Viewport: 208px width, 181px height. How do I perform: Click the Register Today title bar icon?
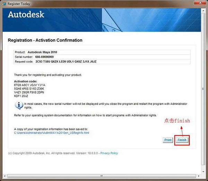(x=4, y=4)
